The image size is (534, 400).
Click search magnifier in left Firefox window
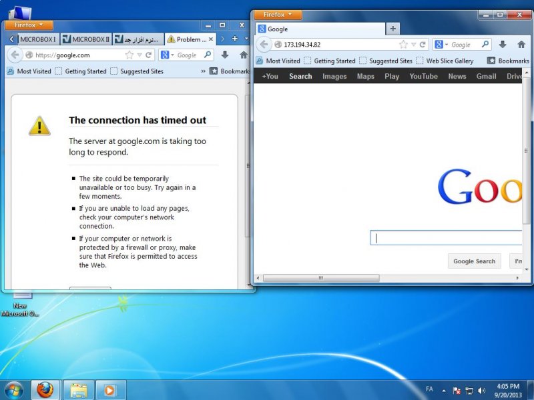point(208,55)
